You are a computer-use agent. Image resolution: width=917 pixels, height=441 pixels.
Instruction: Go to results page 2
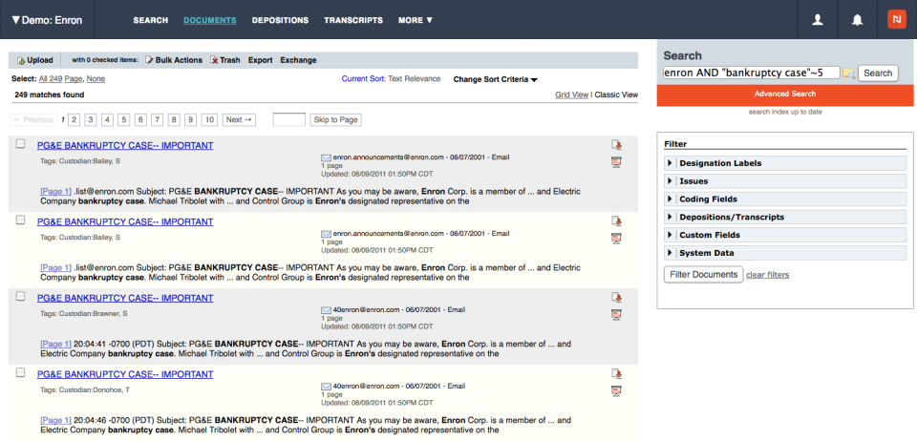[75, 119]
